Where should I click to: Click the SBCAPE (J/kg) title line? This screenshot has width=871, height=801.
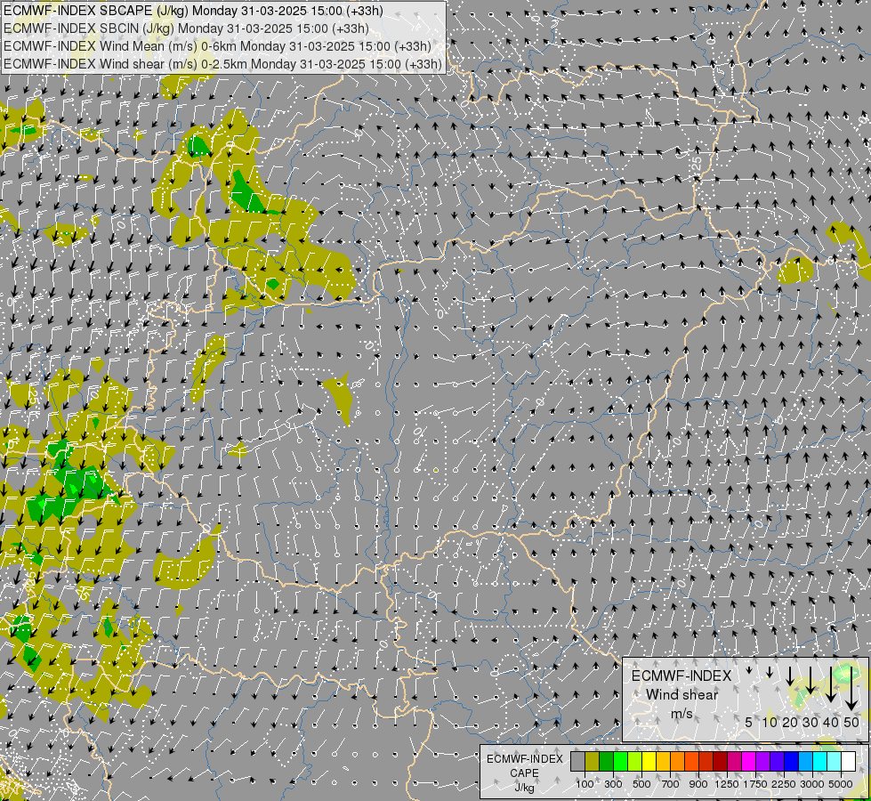click(193, 11)
